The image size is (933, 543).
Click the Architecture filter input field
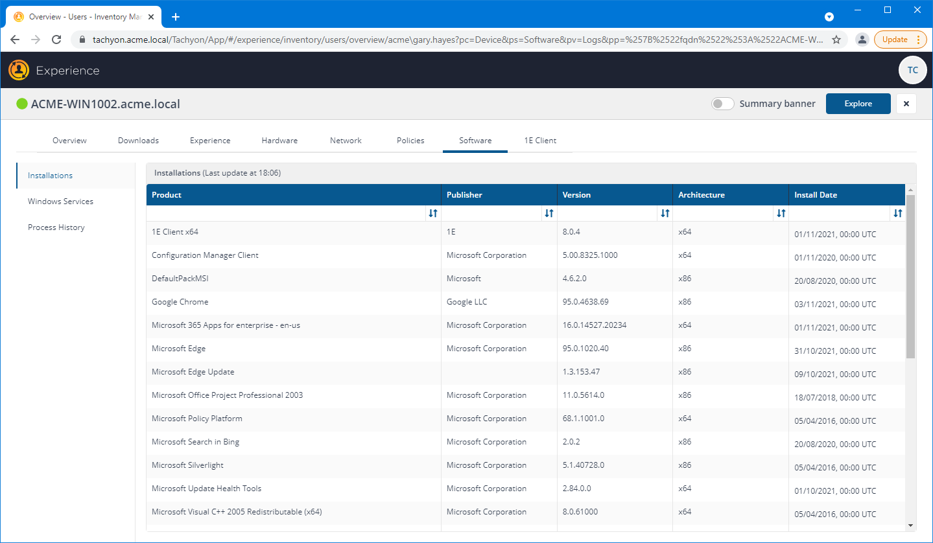coord(724,213)
